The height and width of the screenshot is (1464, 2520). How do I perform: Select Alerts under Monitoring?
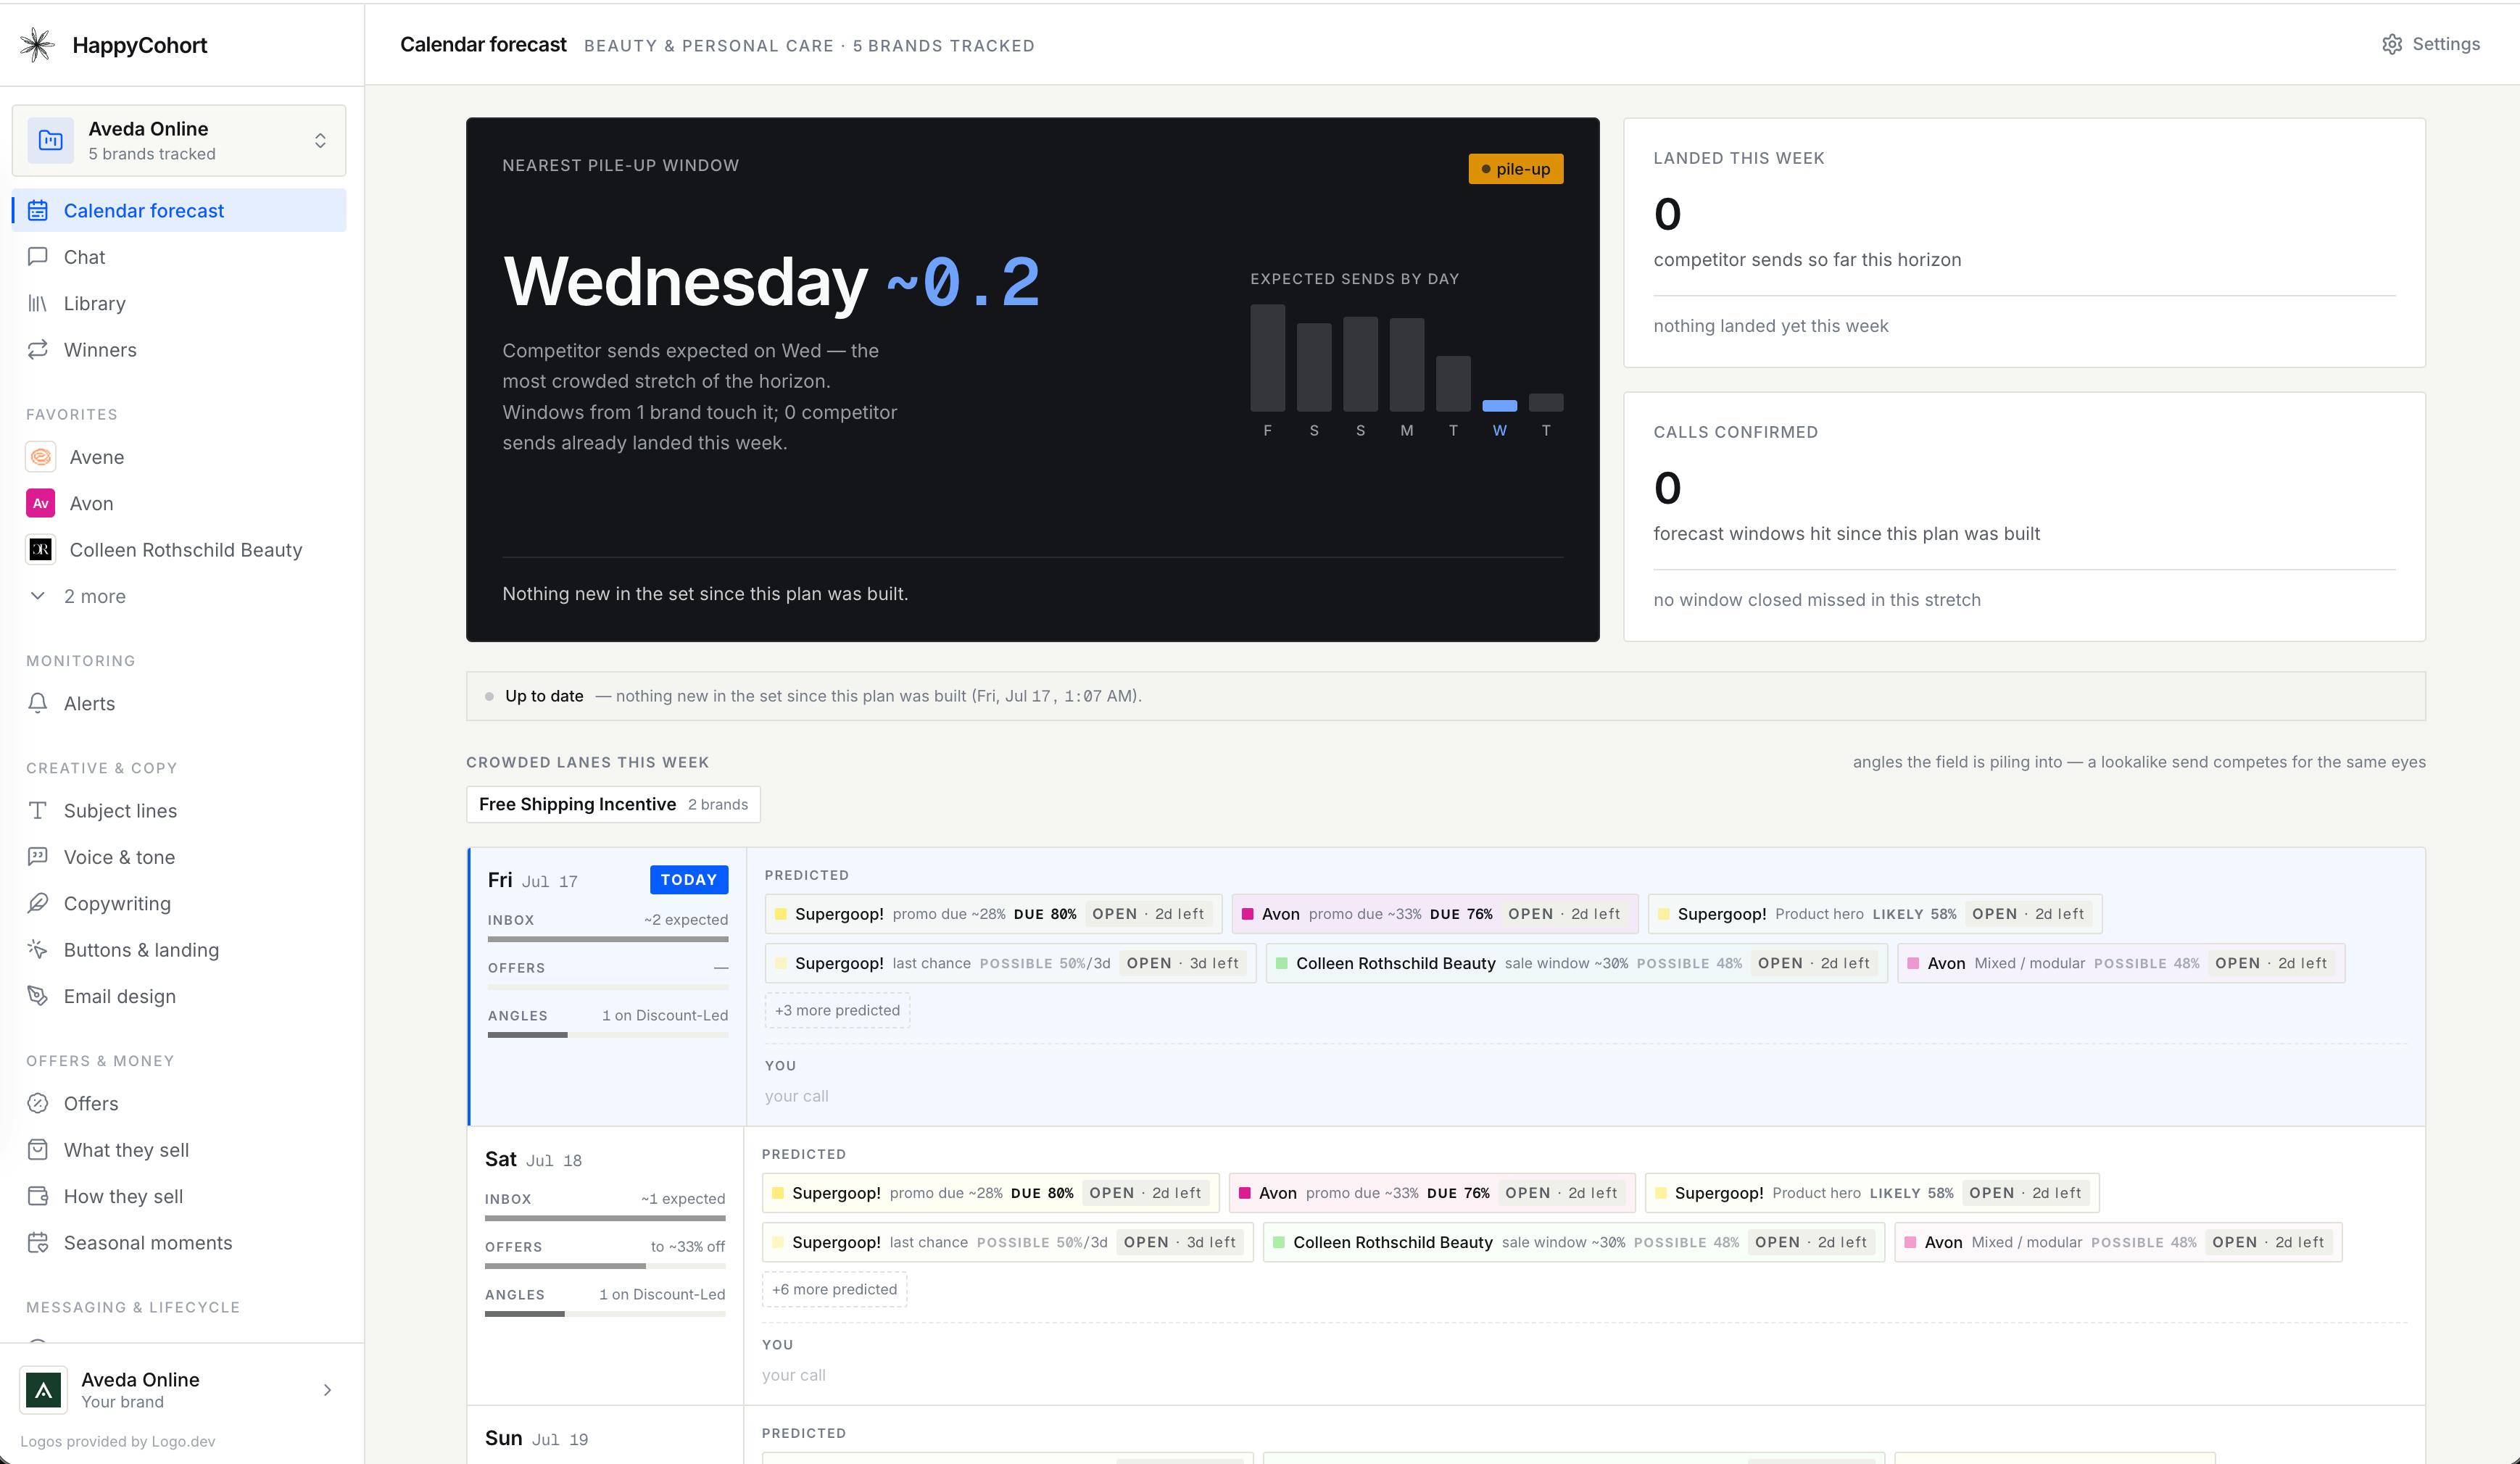(x=179, y=703)
